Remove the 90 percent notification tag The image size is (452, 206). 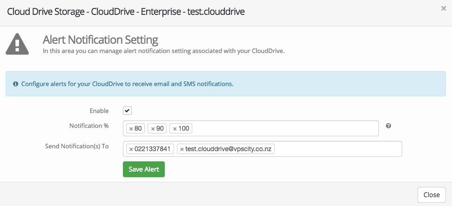click(153, 128)
